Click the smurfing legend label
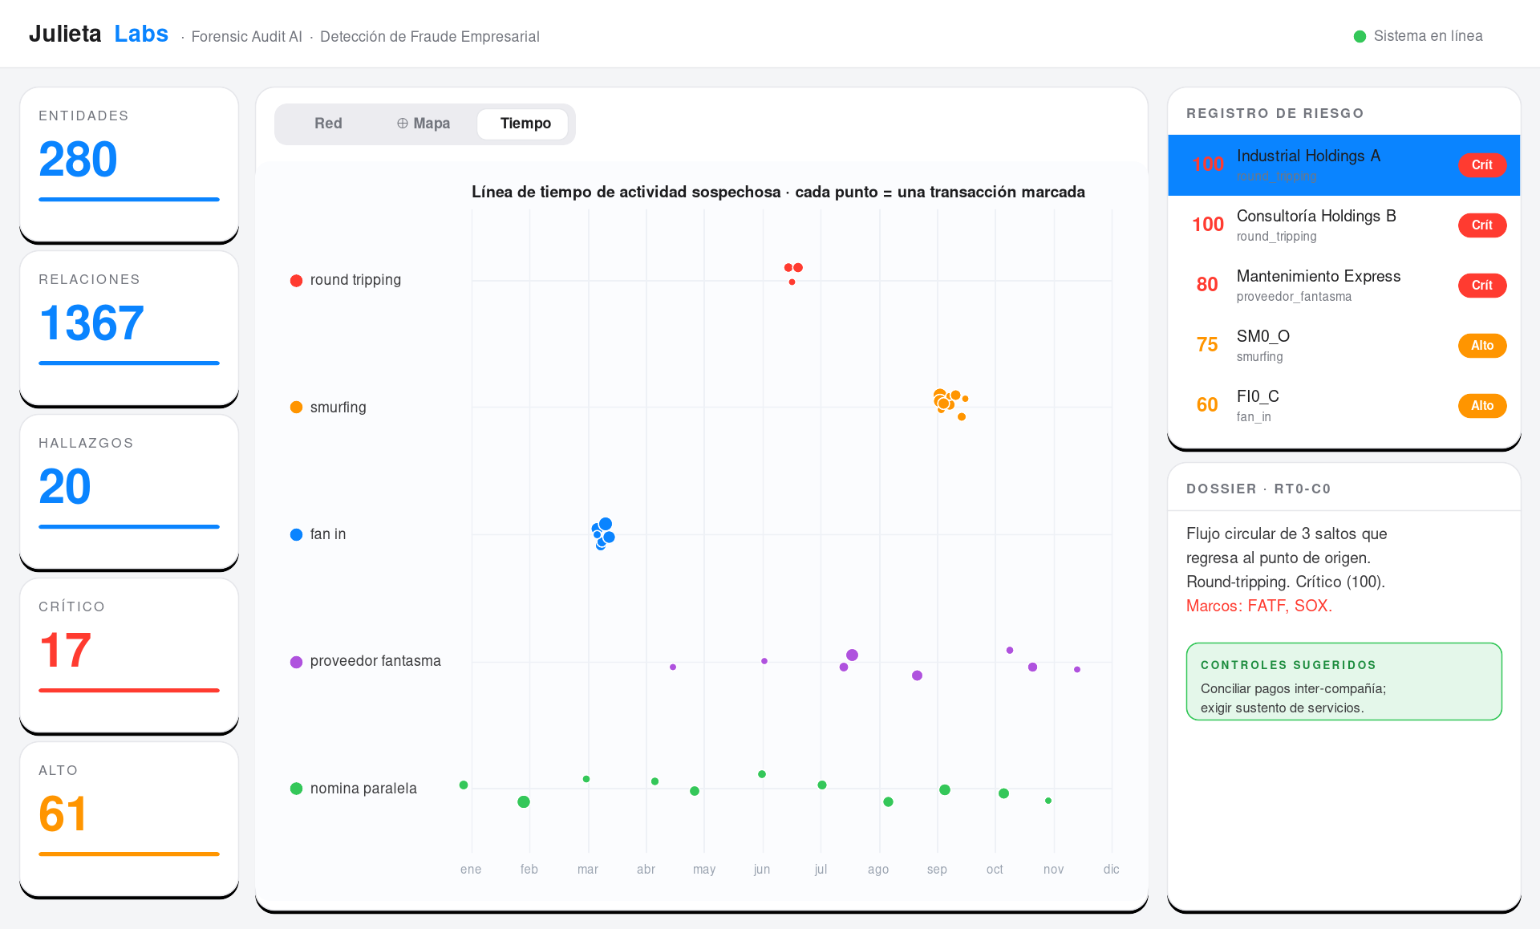The width and height of the screenshot is (1540, 929). pyautogui.click(x=338, y=408)
